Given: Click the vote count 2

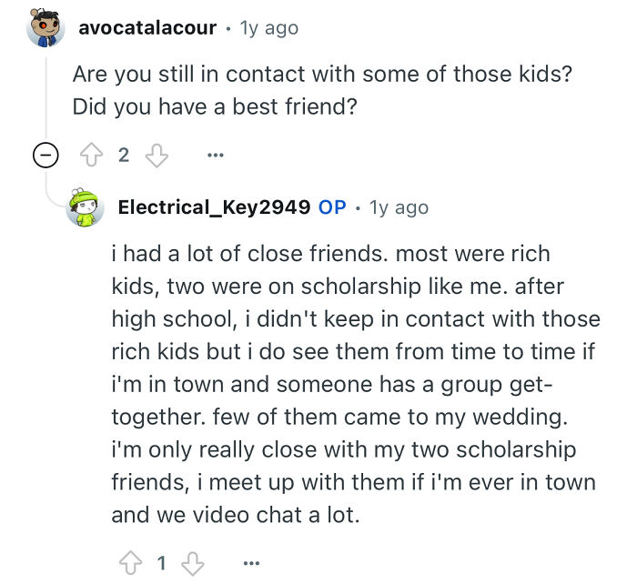Looking at the screenshot, I should [124, 156].
